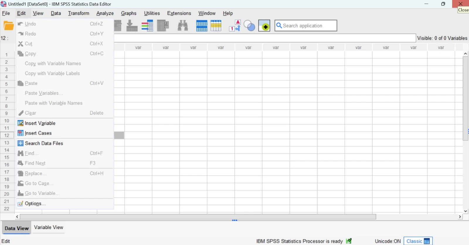Image resolution: width=469 pixels, height=245 pixels.
Task: Click the vertical scrollbar up arrow
Action: (x=465, y=54)
